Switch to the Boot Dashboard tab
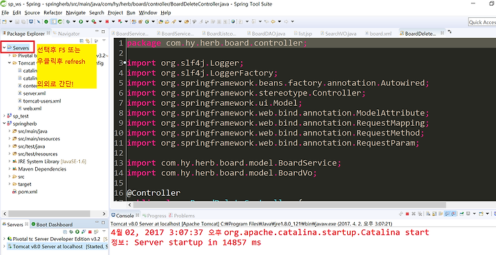 tap(52, 225)
